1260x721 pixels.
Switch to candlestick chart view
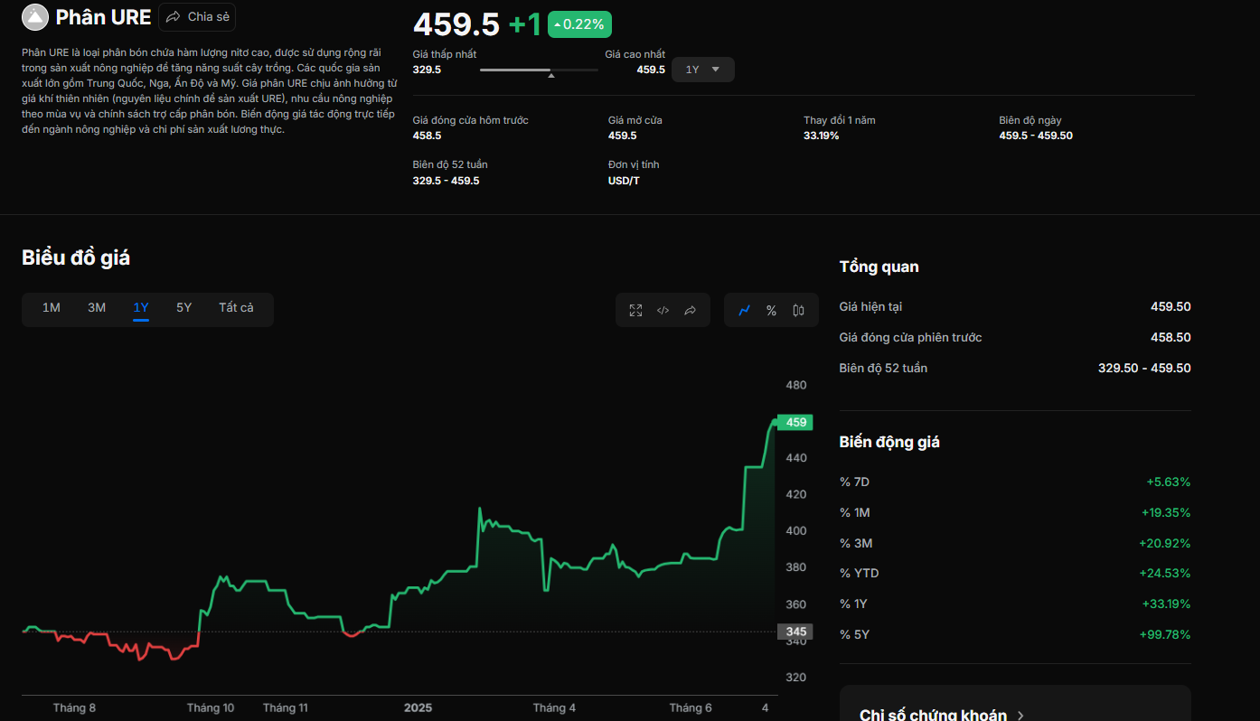(x=798, y=310)
